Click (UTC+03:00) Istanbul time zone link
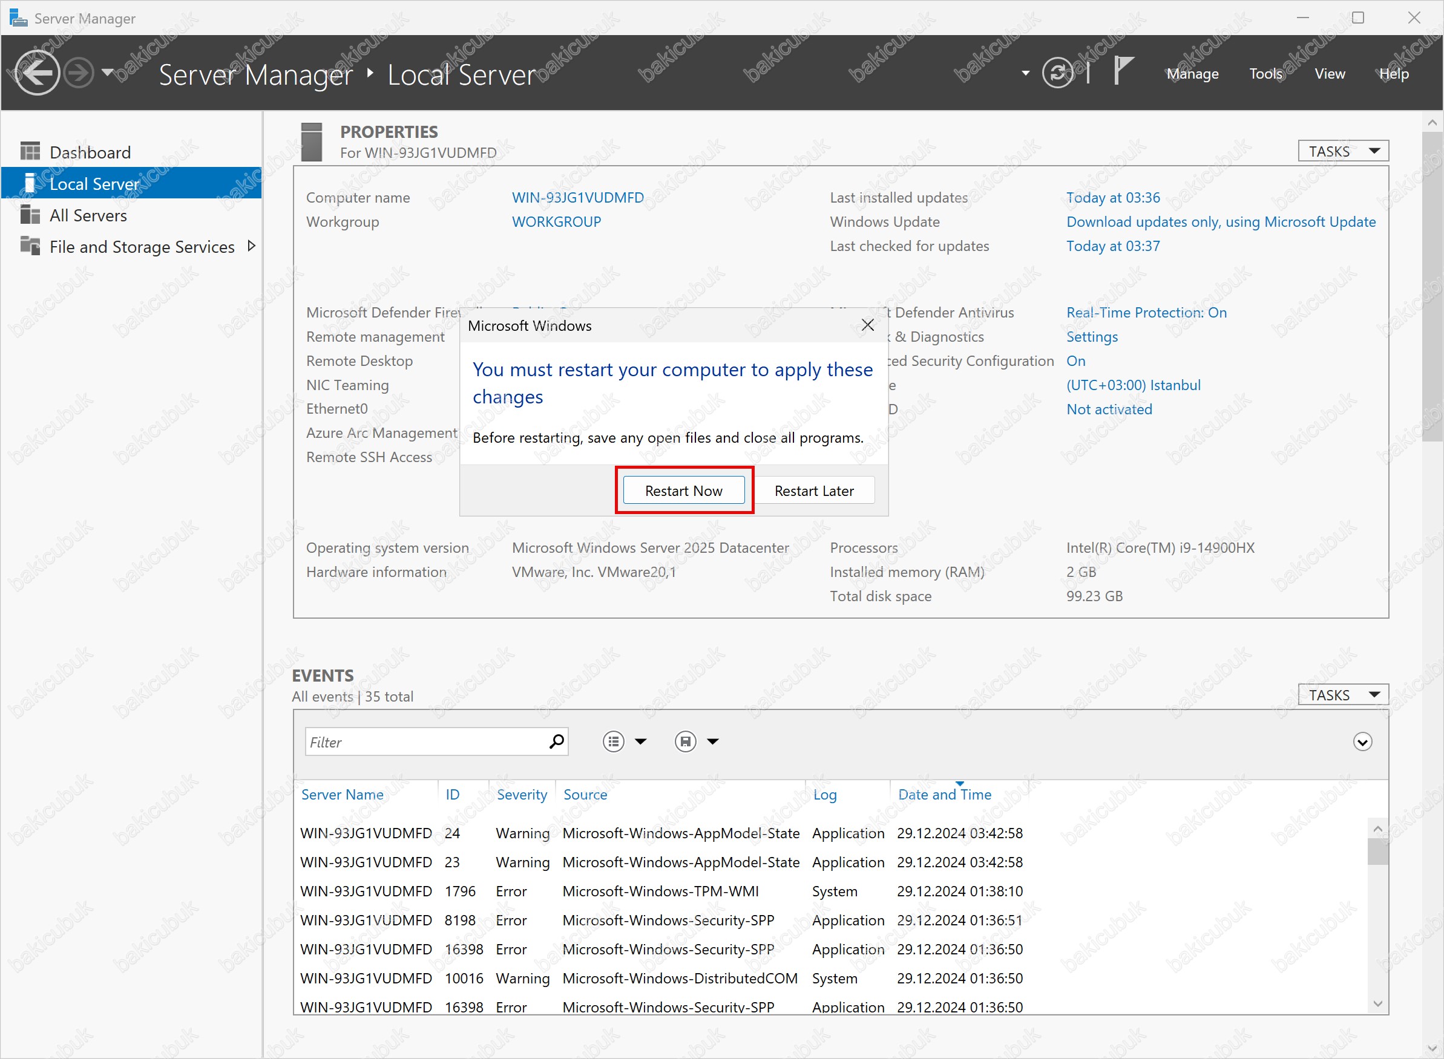1444x1059 pixels. (1133, 385)
